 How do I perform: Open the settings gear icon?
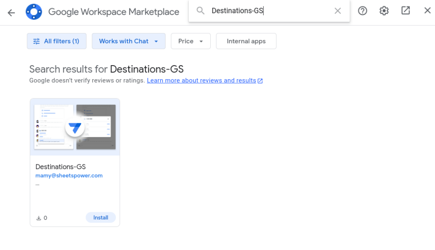(384, 11)
